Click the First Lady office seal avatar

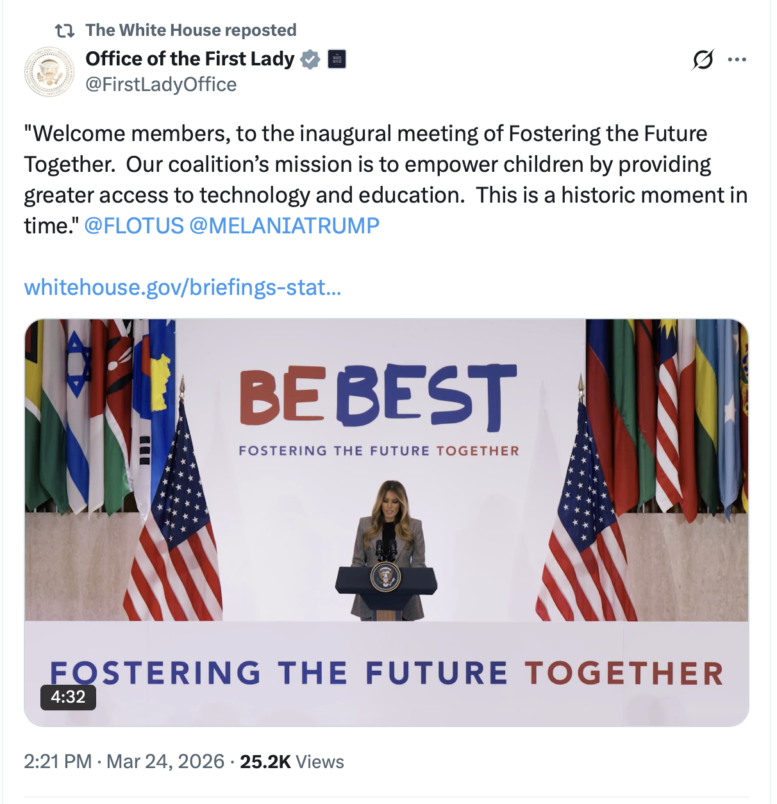pos(49,71)
